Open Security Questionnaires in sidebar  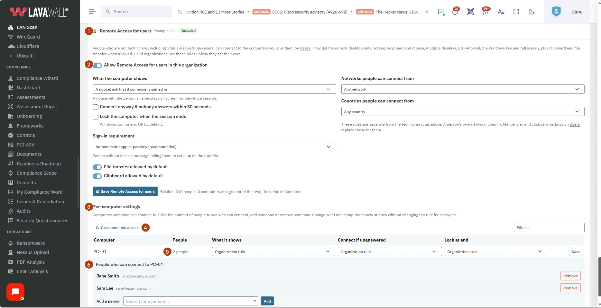[42, 221]
